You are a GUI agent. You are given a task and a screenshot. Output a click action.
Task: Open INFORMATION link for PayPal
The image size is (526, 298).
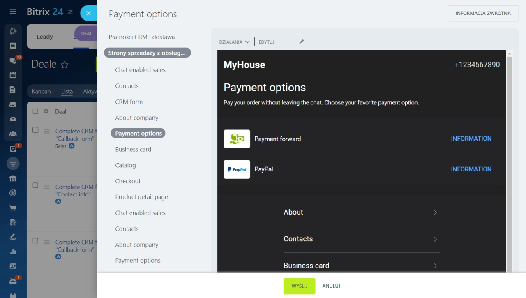pyautogui.click(x=471, y=169)
